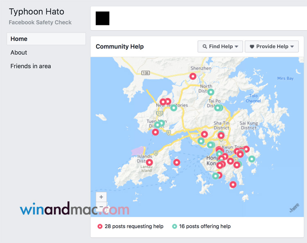
Task: Go to the Home sidebar item
Action: (19, 39)
